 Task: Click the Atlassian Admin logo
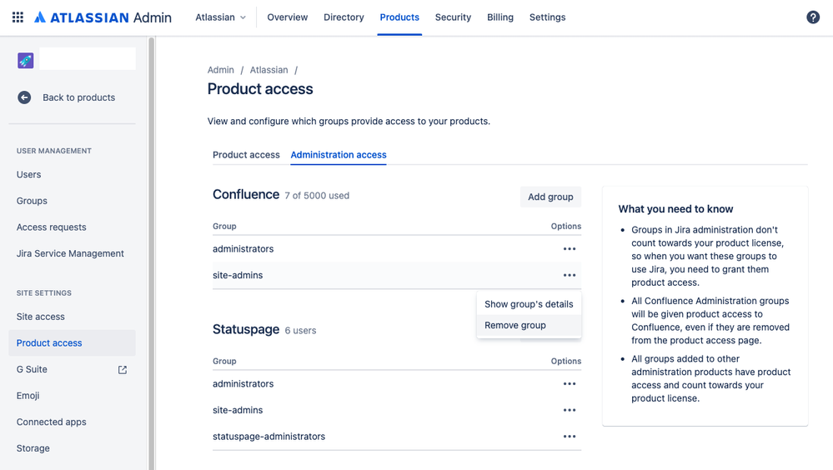pyautogui.click(x=103, y=17)
